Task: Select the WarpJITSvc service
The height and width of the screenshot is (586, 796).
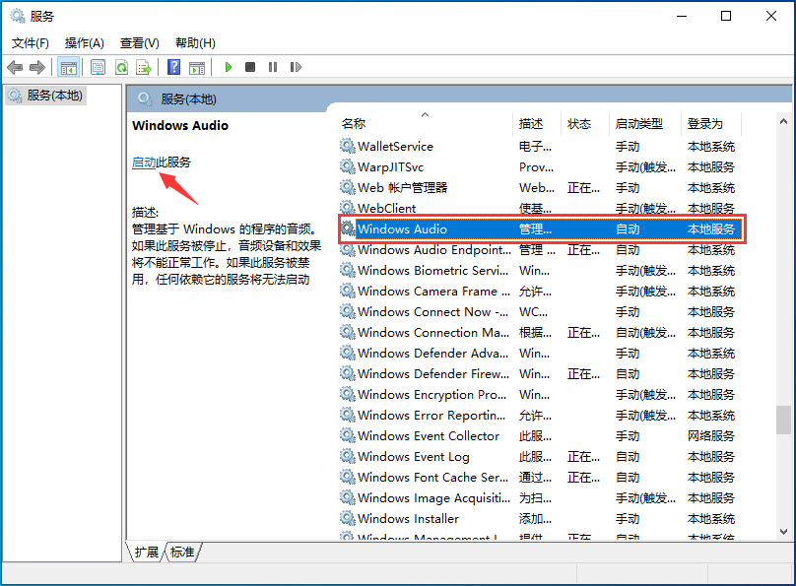Action: tap(390, 166)
